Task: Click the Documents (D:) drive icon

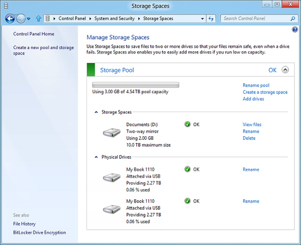Action: tap(111, 133)
